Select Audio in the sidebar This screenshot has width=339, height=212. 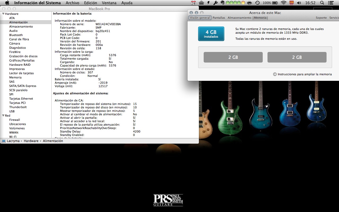(13, 31)
